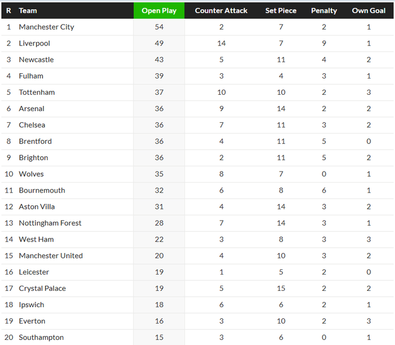Click the Set Piece column header

pyautogui.click(x=281, y=10)
